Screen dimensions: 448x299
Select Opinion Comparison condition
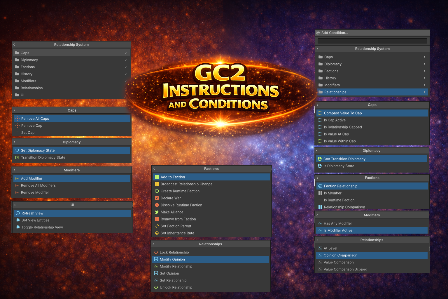tap(340, 255)
